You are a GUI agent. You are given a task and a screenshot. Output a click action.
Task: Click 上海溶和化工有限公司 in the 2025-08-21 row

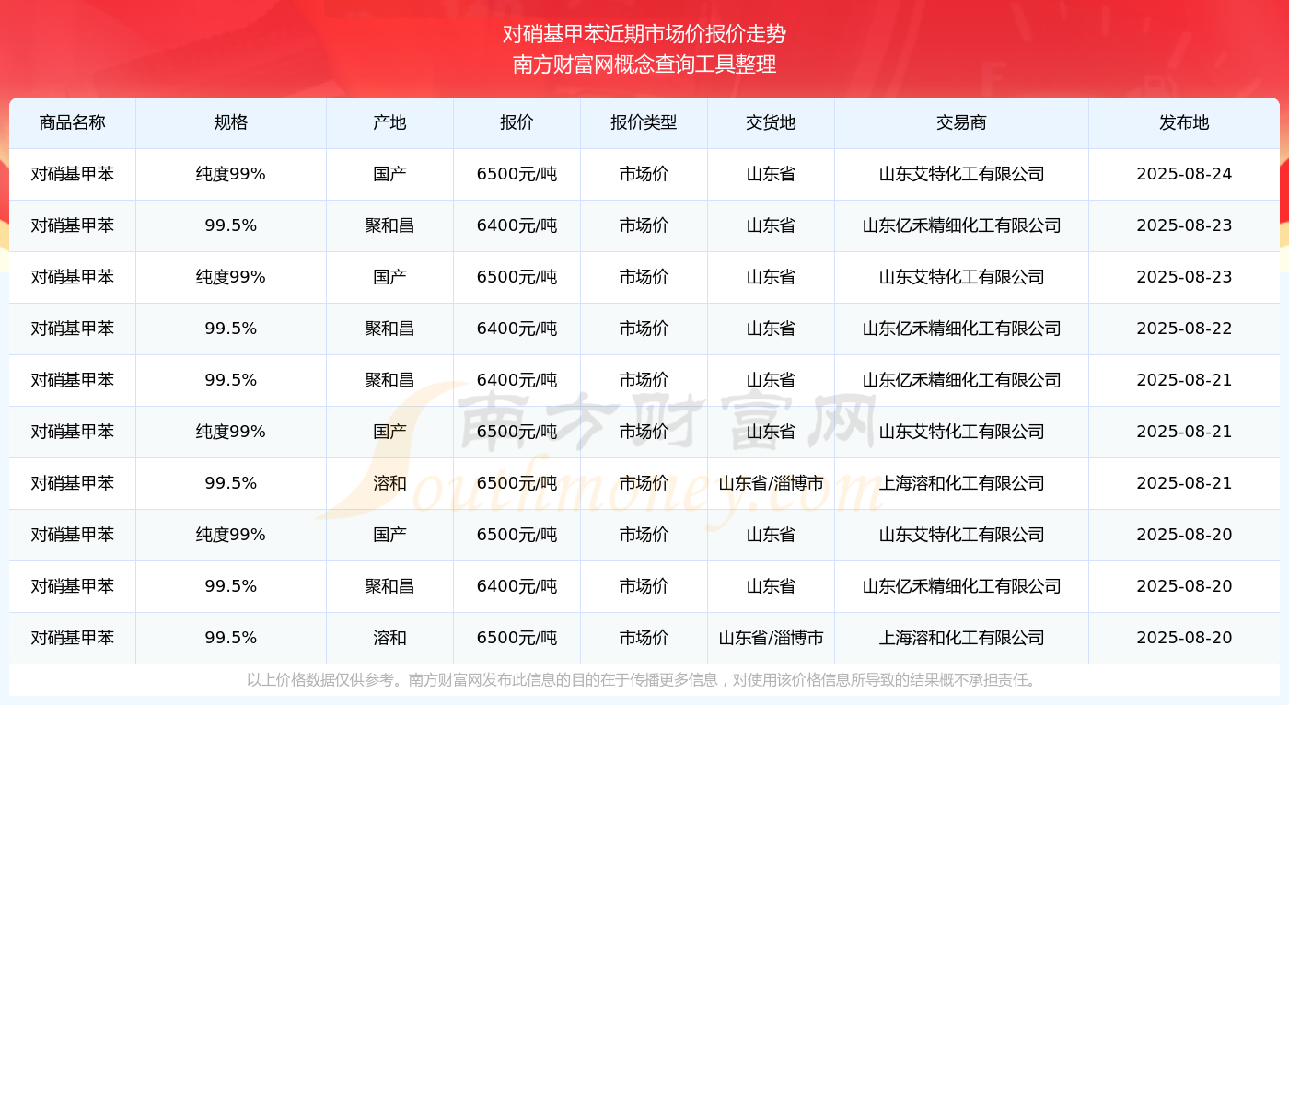961,483
